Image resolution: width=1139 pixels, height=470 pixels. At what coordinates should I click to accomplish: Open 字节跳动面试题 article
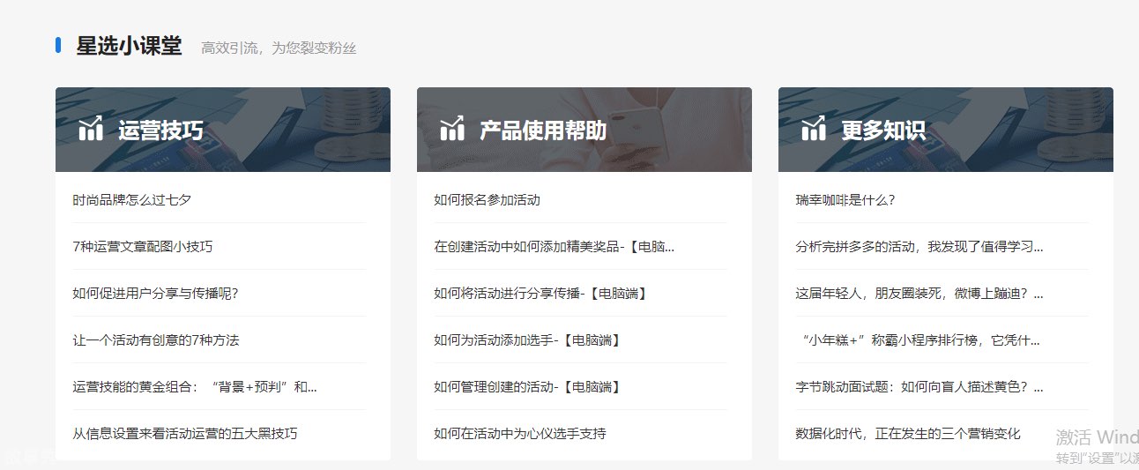pos(919,387)
